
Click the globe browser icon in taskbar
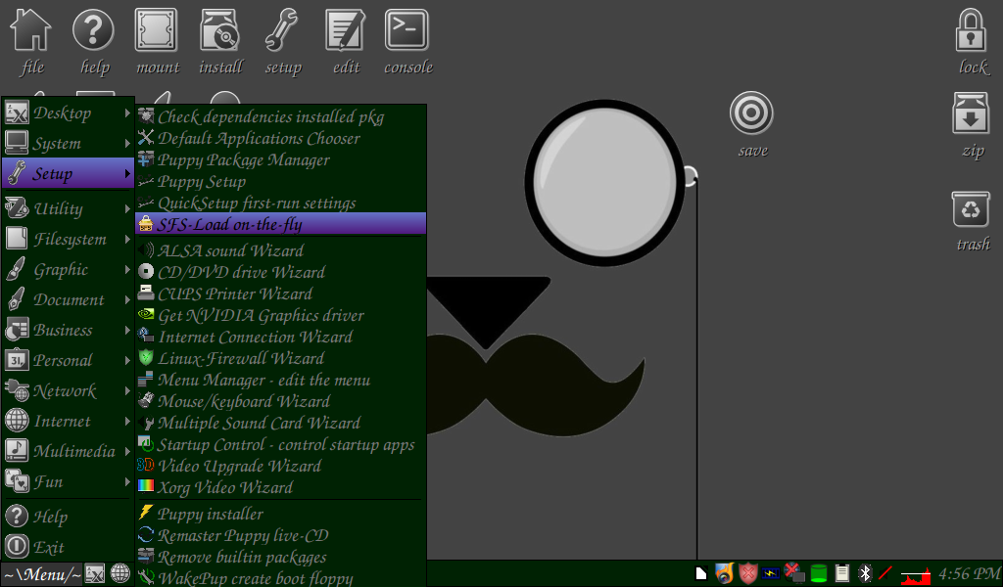pos(120,573)
